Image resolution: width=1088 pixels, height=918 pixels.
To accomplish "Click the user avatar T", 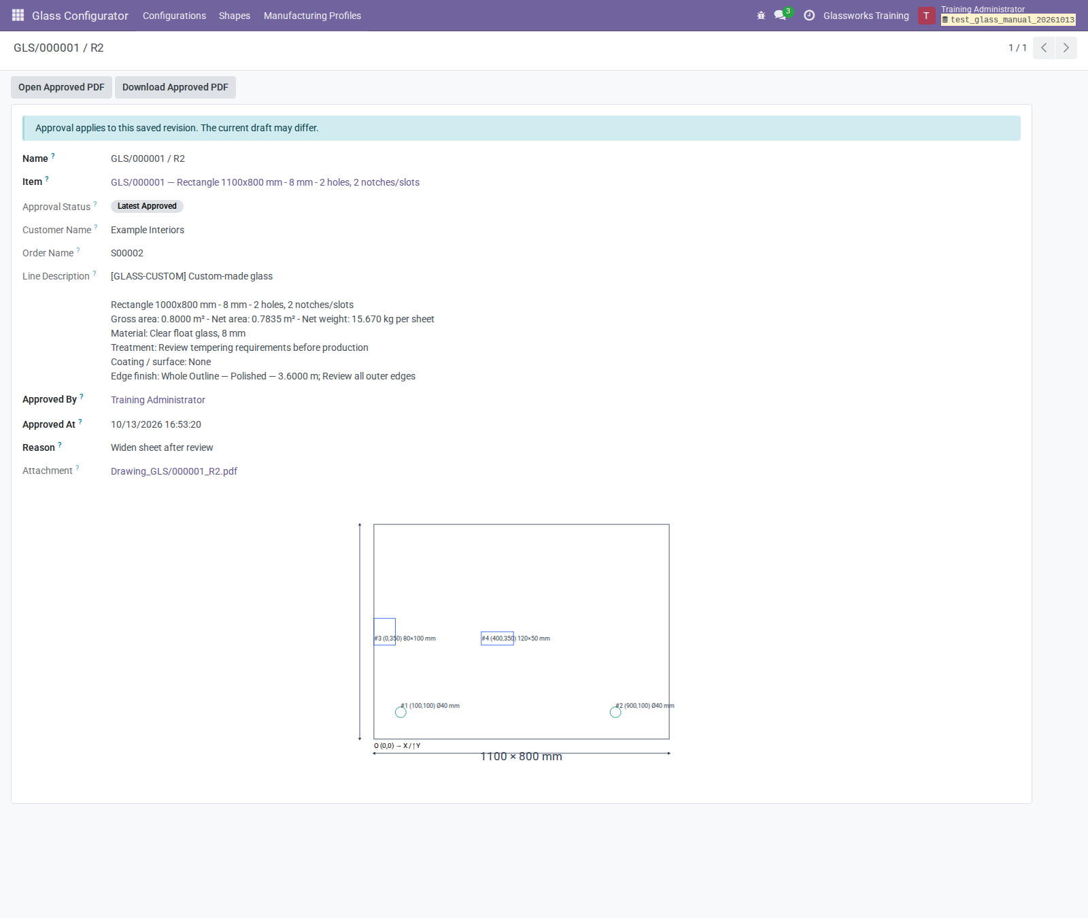I will click(x=926, y=16).
